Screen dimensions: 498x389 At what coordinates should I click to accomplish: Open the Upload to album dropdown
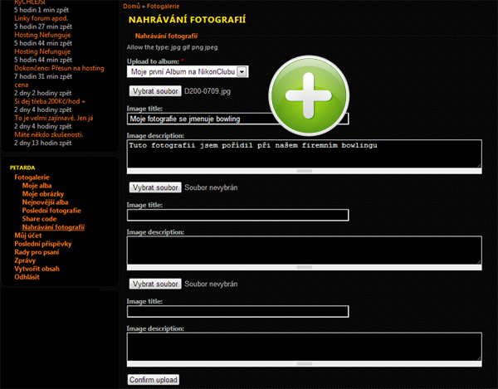point(188,72)
